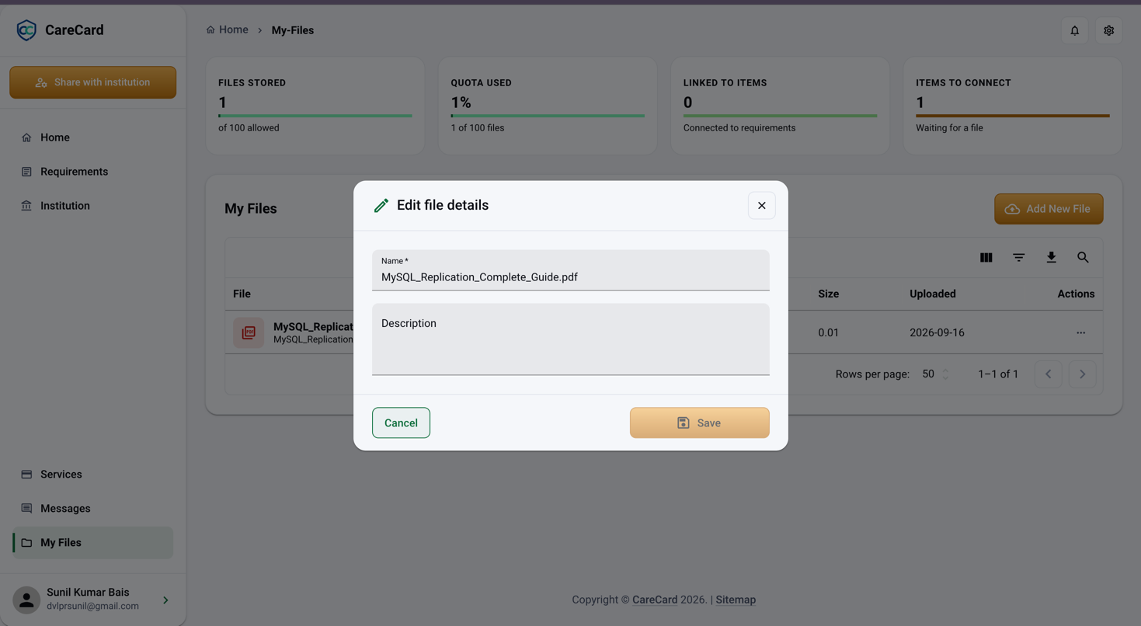Open rows per page dropdown

click(x=935, y=374)
